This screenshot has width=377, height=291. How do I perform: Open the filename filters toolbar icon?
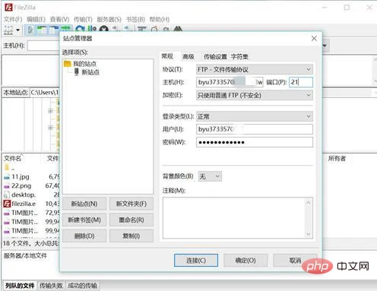pos(142,29)
